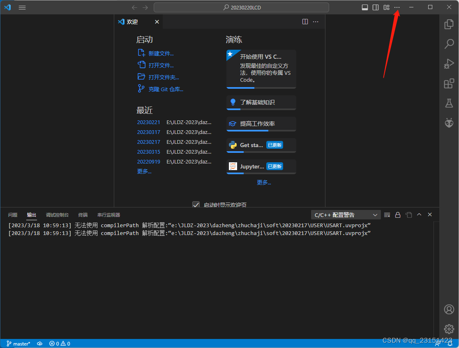Open the errors and warnings status item

pyautogui.click(x=60, y=343)
